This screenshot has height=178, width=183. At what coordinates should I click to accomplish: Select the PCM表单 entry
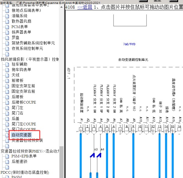click(19, 27)
